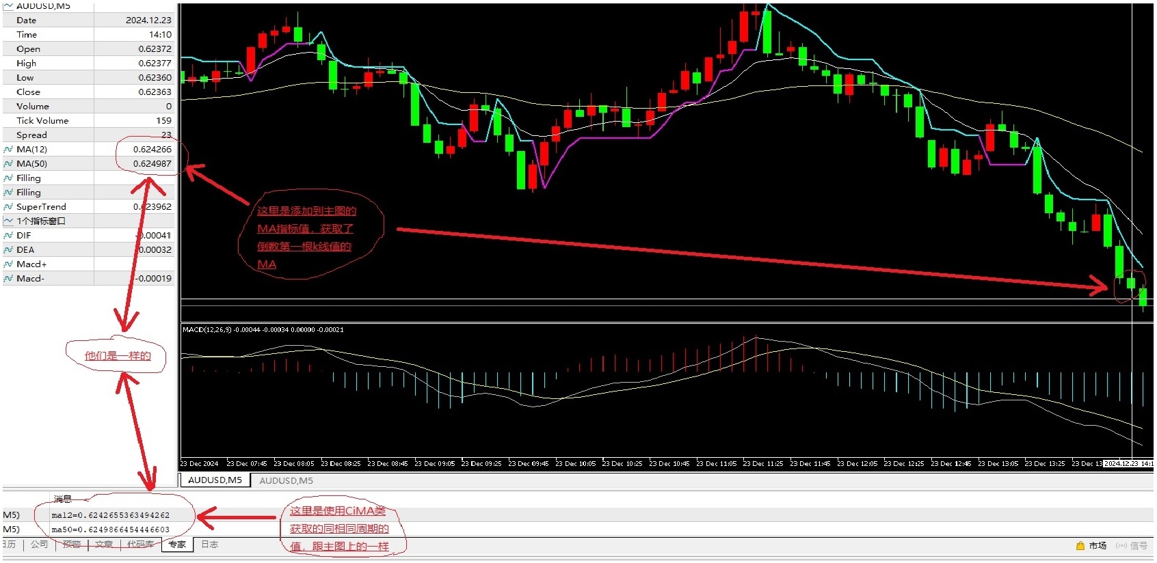Select the Close value 0.62363
The image size is (1157, 563).
(155, 92)
